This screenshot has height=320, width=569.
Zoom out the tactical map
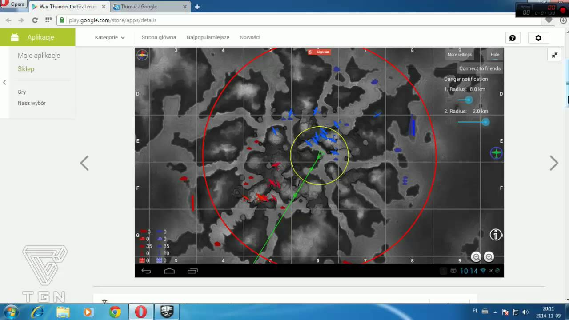pos(476,256)
